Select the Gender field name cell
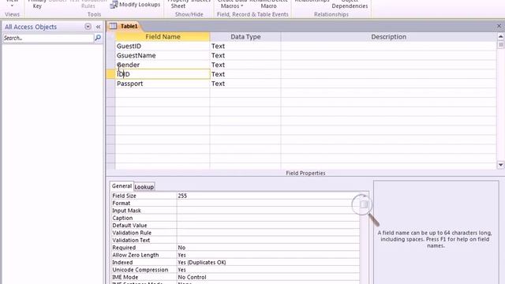 coord(163,65)
